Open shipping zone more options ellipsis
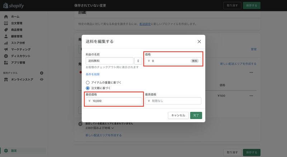 point(251,72)
